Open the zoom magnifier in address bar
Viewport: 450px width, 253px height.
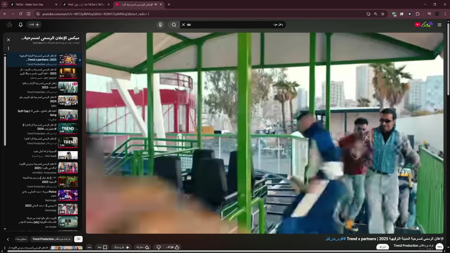[375, 14]
